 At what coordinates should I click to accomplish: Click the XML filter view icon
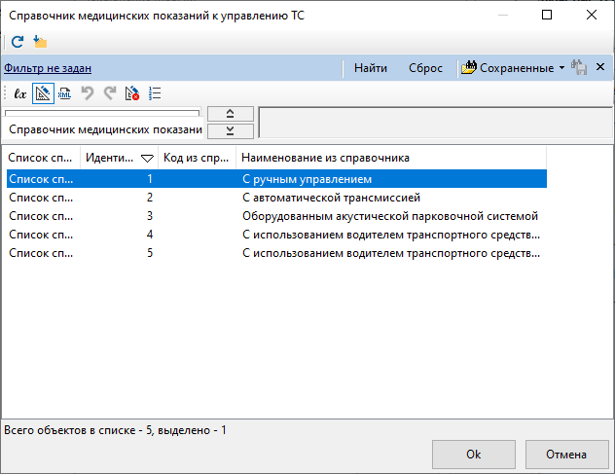pos(65,93)
